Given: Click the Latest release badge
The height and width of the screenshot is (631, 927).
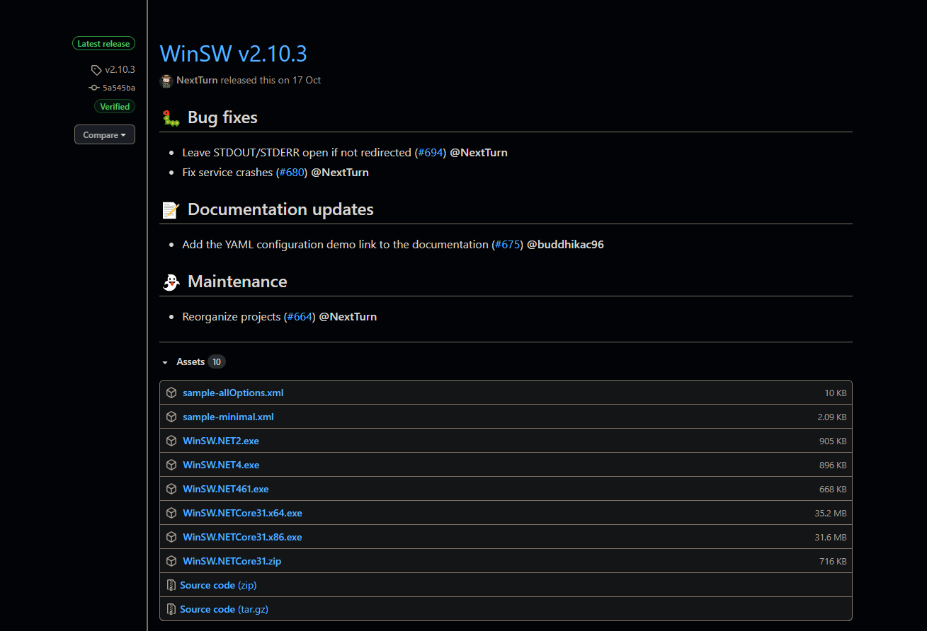Looking at the screenshot, I should [x=103, y=44].
